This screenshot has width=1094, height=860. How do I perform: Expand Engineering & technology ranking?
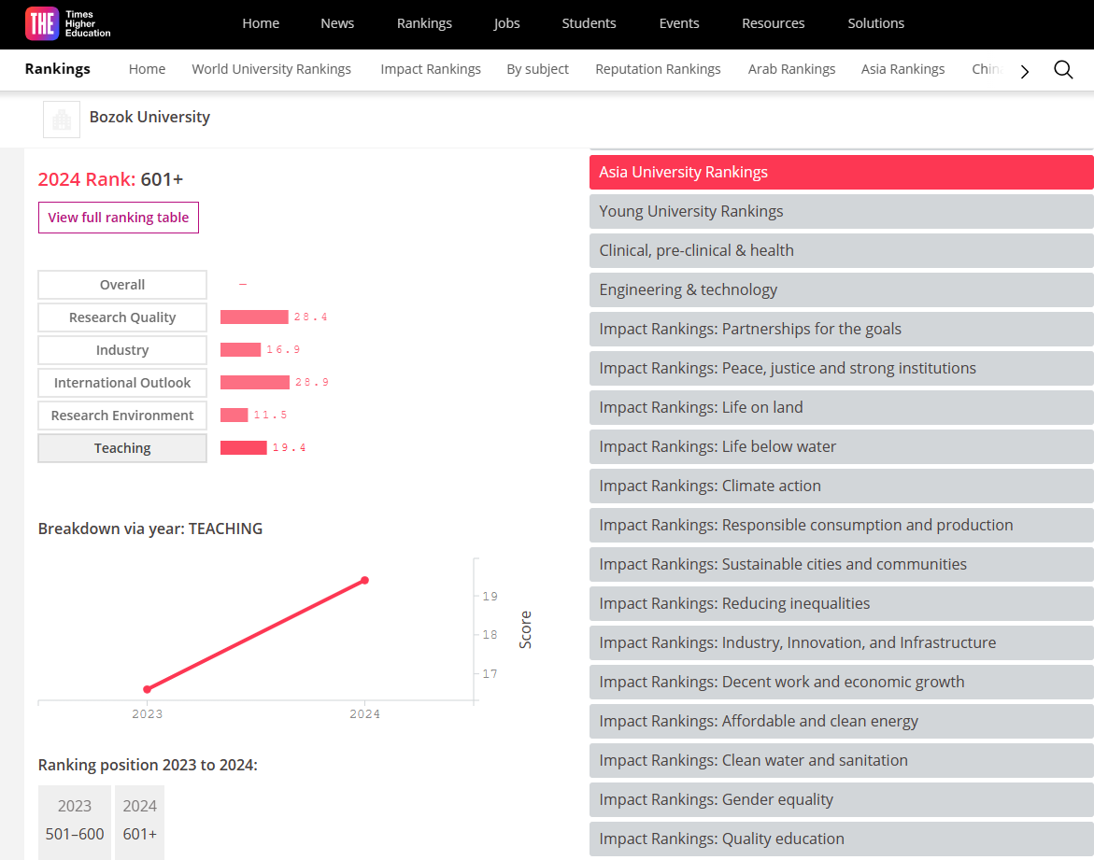click(841, 290)
